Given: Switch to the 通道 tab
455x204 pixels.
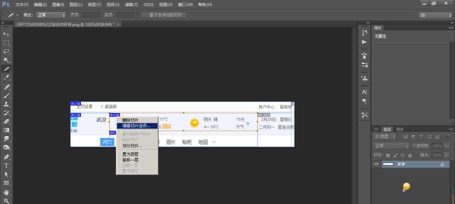Looking at the screenshot, I should (399, 130).
